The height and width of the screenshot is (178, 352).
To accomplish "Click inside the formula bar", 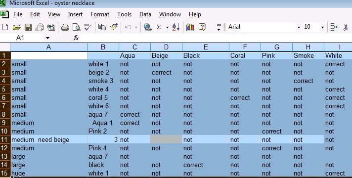I will (216, 38).
